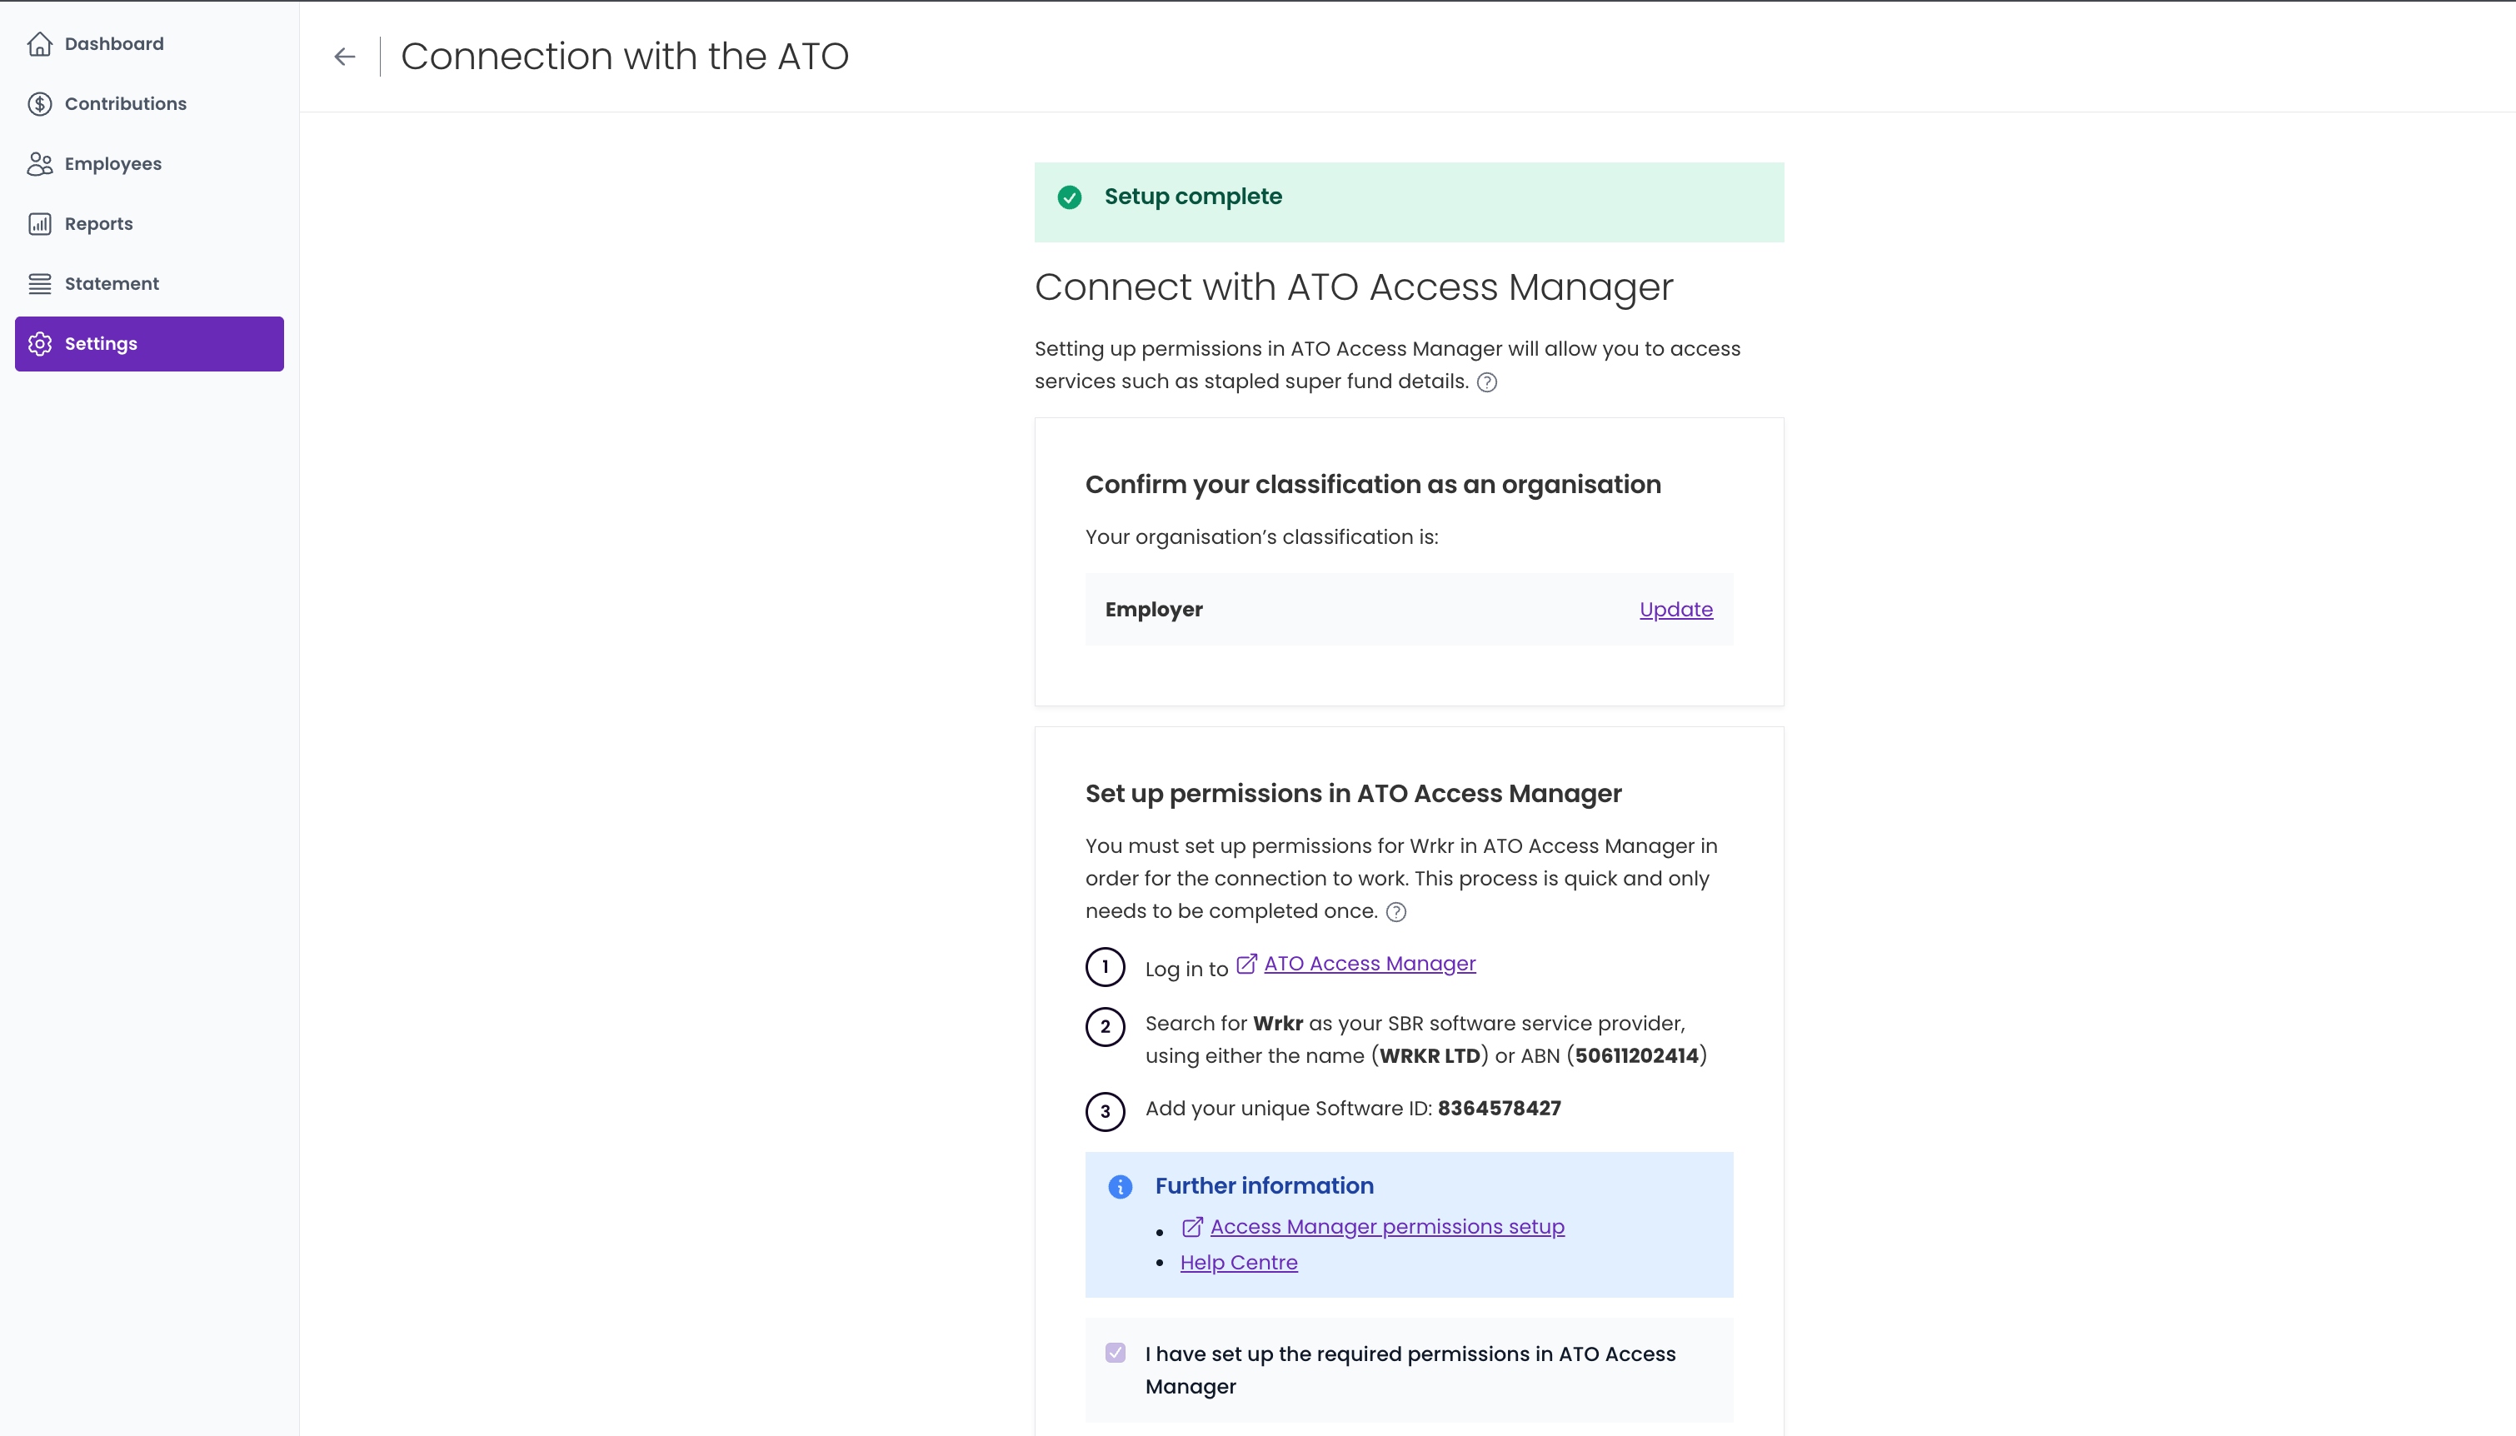Click the Statement list icon
Image resolution: width=2516 pixels, height=1436 pixels.
tap(39, 284)
